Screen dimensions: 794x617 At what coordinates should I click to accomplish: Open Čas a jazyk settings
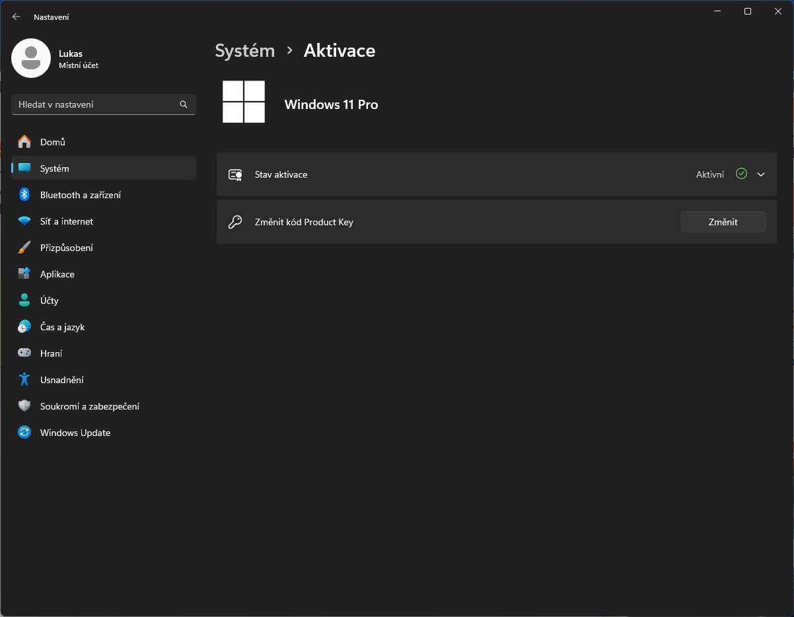pos(62,327)
